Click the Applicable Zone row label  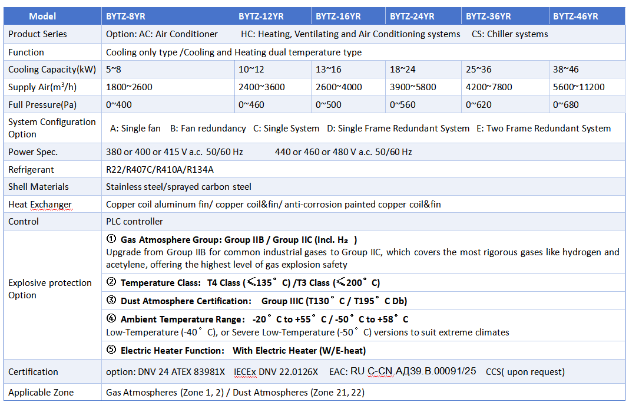click(41, 392)
